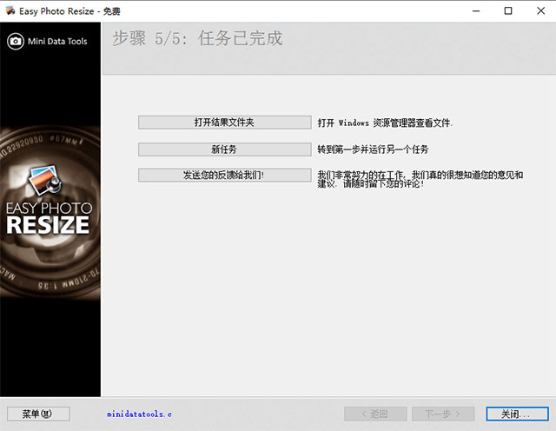Click the Easy Photo Resize title bar icon
This screenshot has height=431, width=556.
point(10,10)
